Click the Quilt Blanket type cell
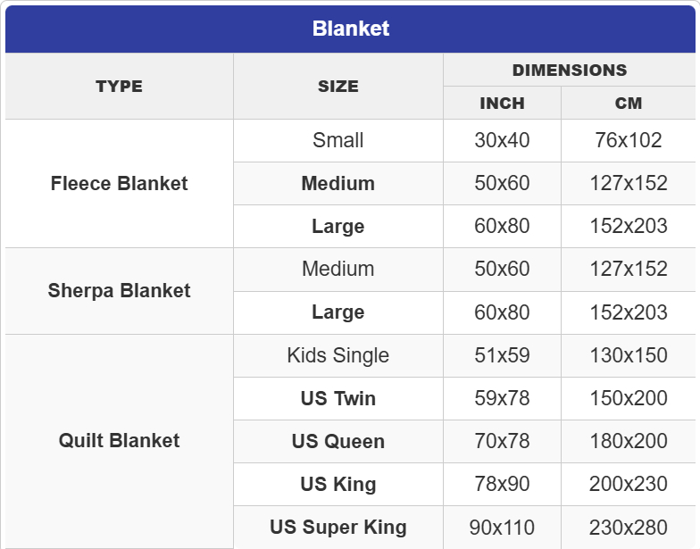This screenshot has height=549, width=700. [119, 441]
